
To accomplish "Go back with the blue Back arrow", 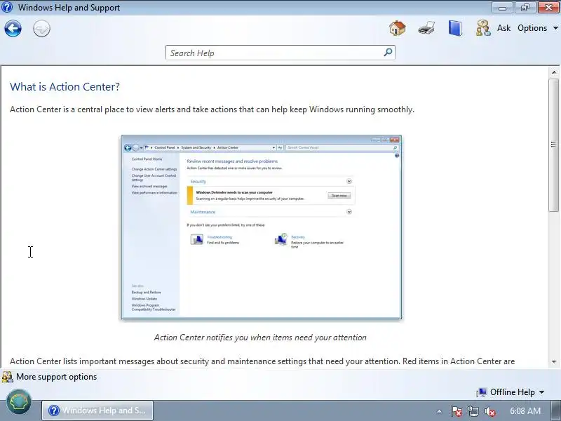I will click(13, 28).
